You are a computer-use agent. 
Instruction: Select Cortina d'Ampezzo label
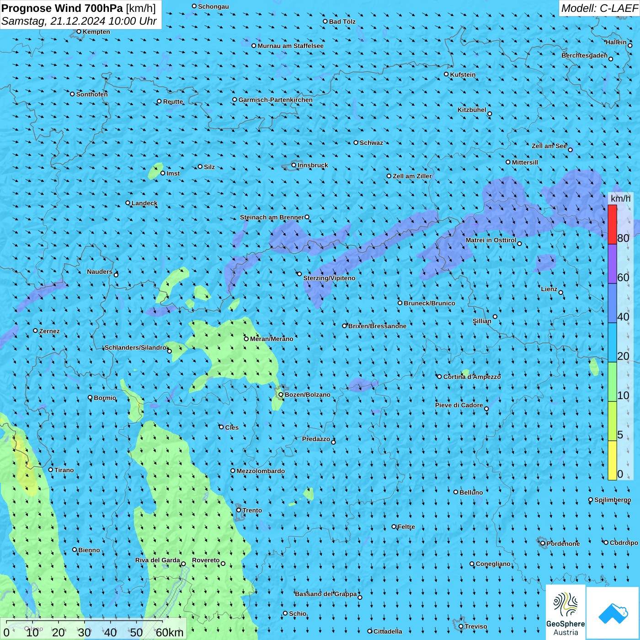(472, 377)
